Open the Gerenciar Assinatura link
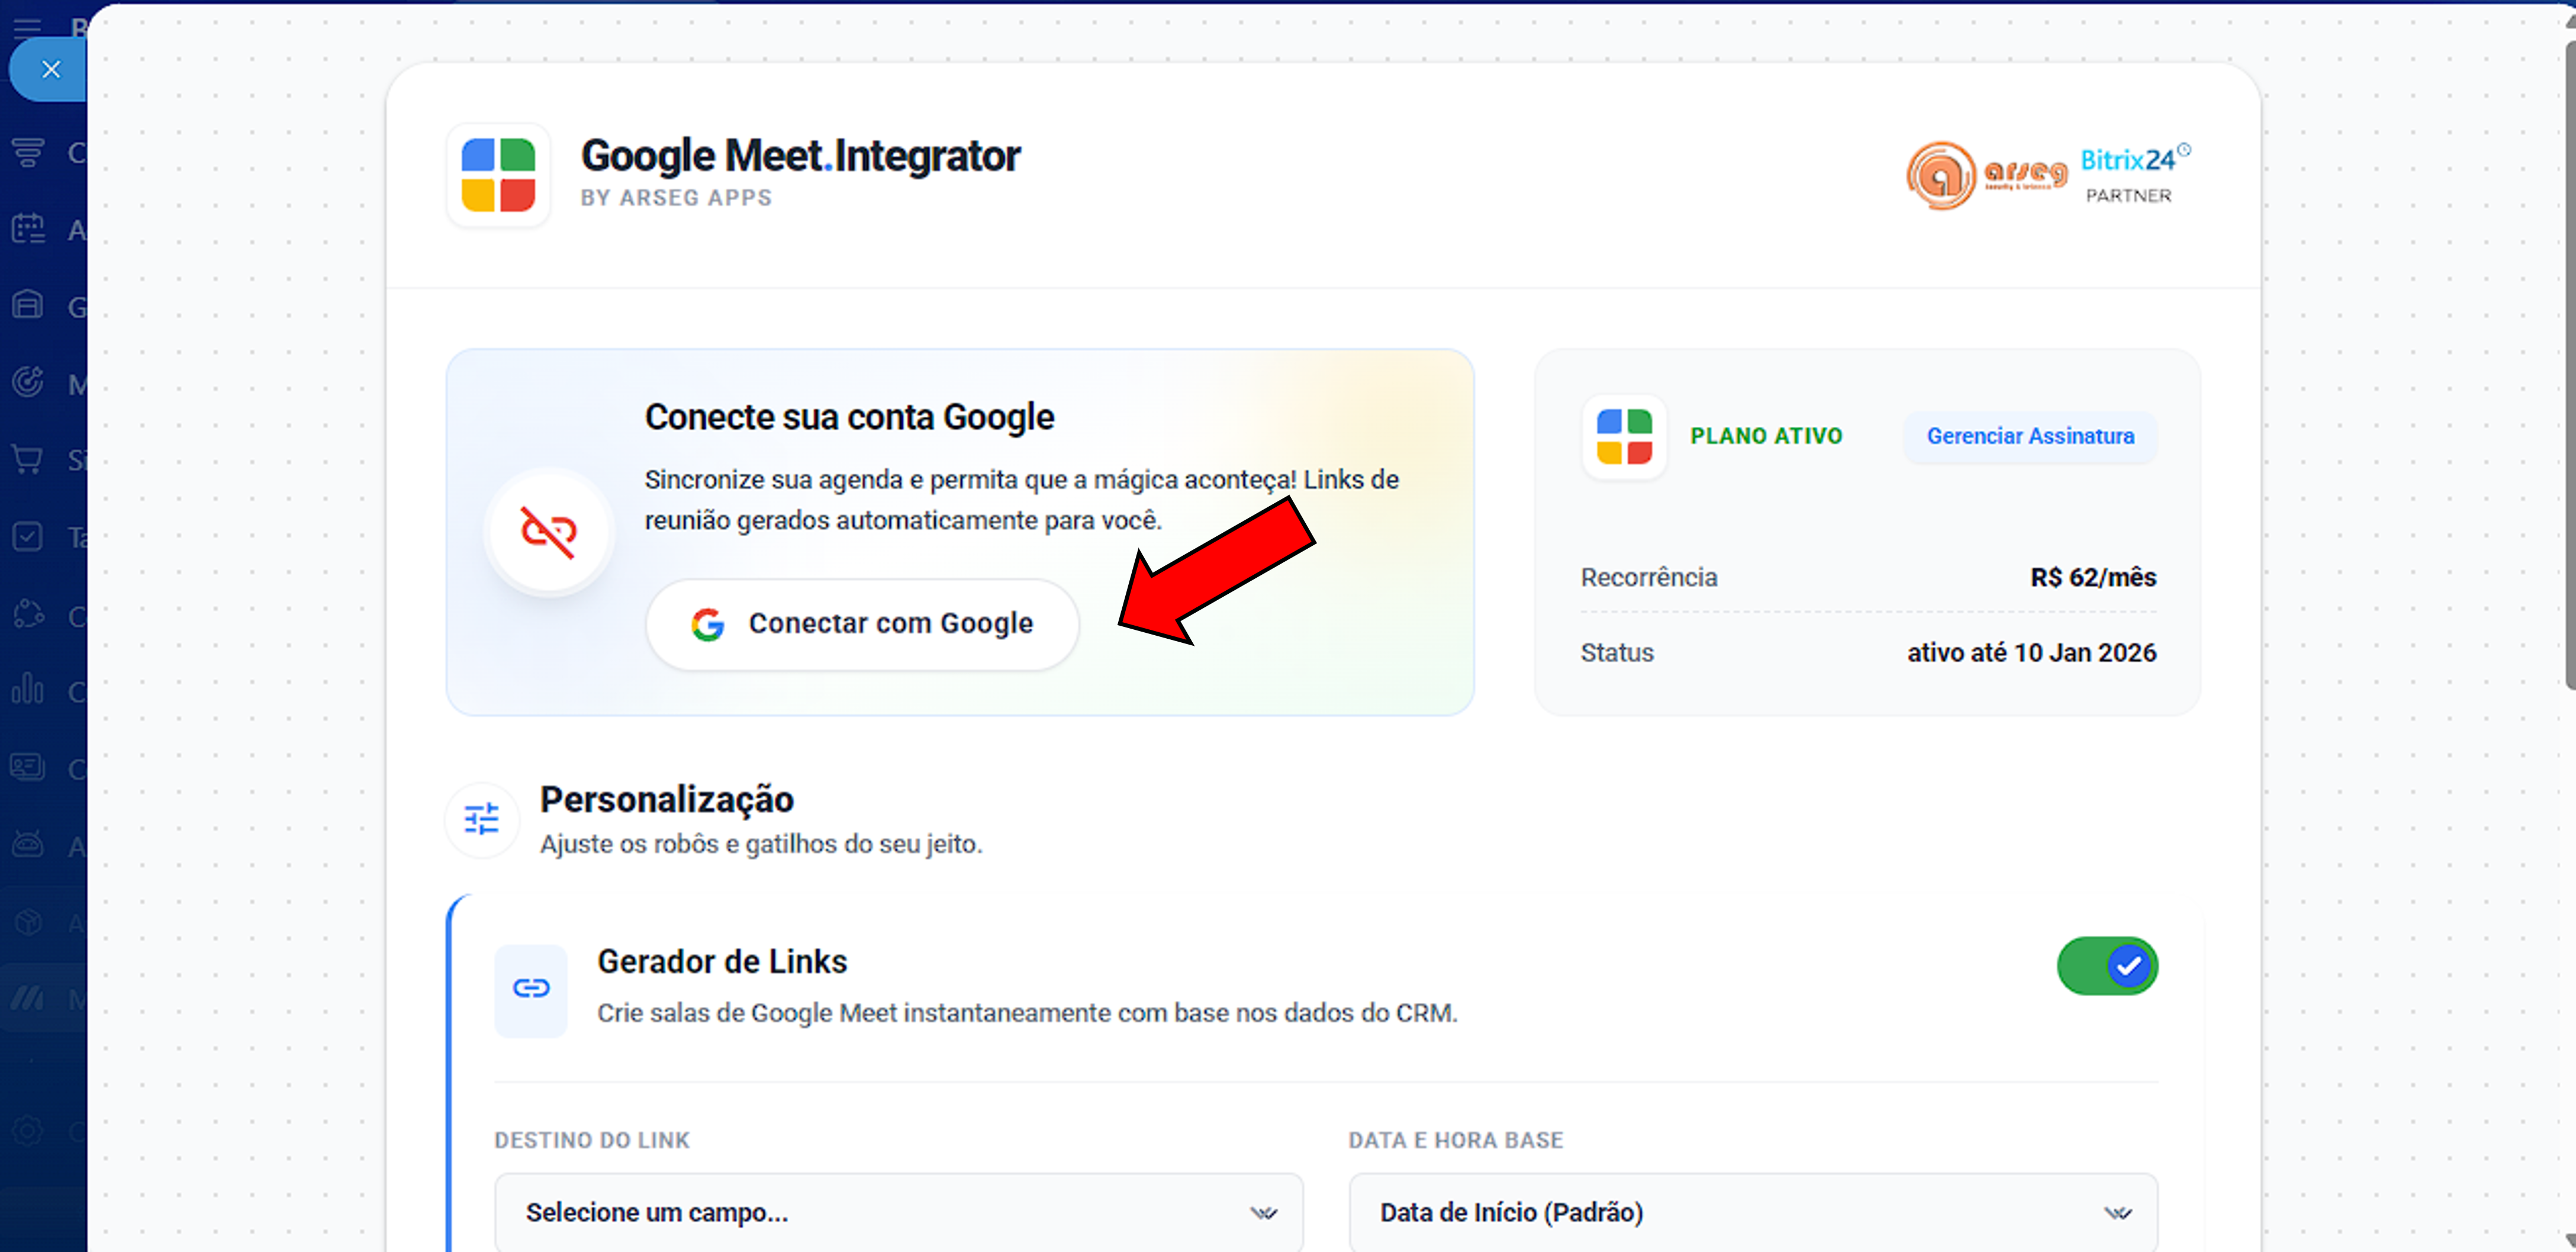The image size is (2576, 1252). [2029, 436]
